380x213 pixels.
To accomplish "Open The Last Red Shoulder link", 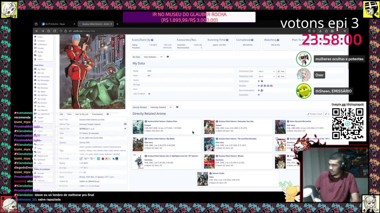I will coord(237,139).
